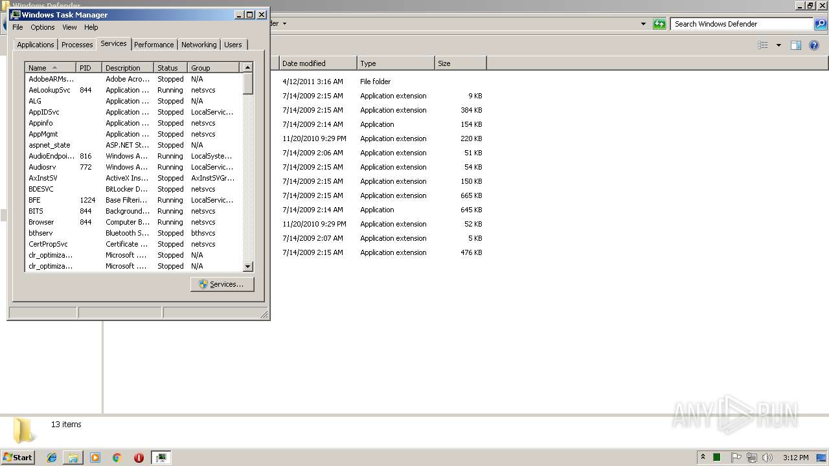Show hidden system tray icons
This screenshot has width=829, height=466.
[x=703, y=457]
